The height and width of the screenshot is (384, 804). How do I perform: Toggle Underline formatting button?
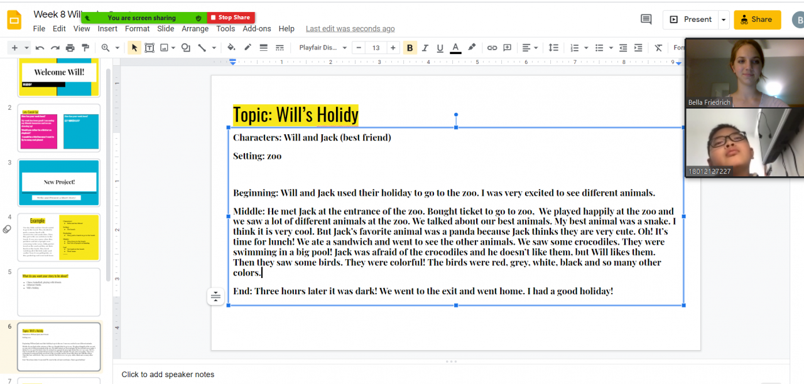point(440,48)
